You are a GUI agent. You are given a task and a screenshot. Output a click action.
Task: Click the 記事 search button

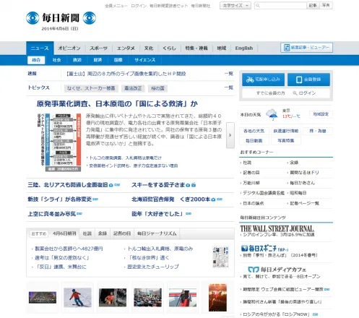(x=313, y=5)
